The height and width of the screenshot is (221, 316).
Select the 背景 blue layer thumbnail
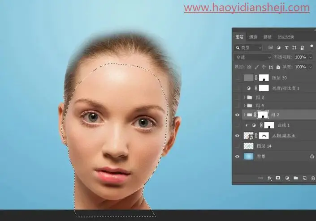point(248,156)
